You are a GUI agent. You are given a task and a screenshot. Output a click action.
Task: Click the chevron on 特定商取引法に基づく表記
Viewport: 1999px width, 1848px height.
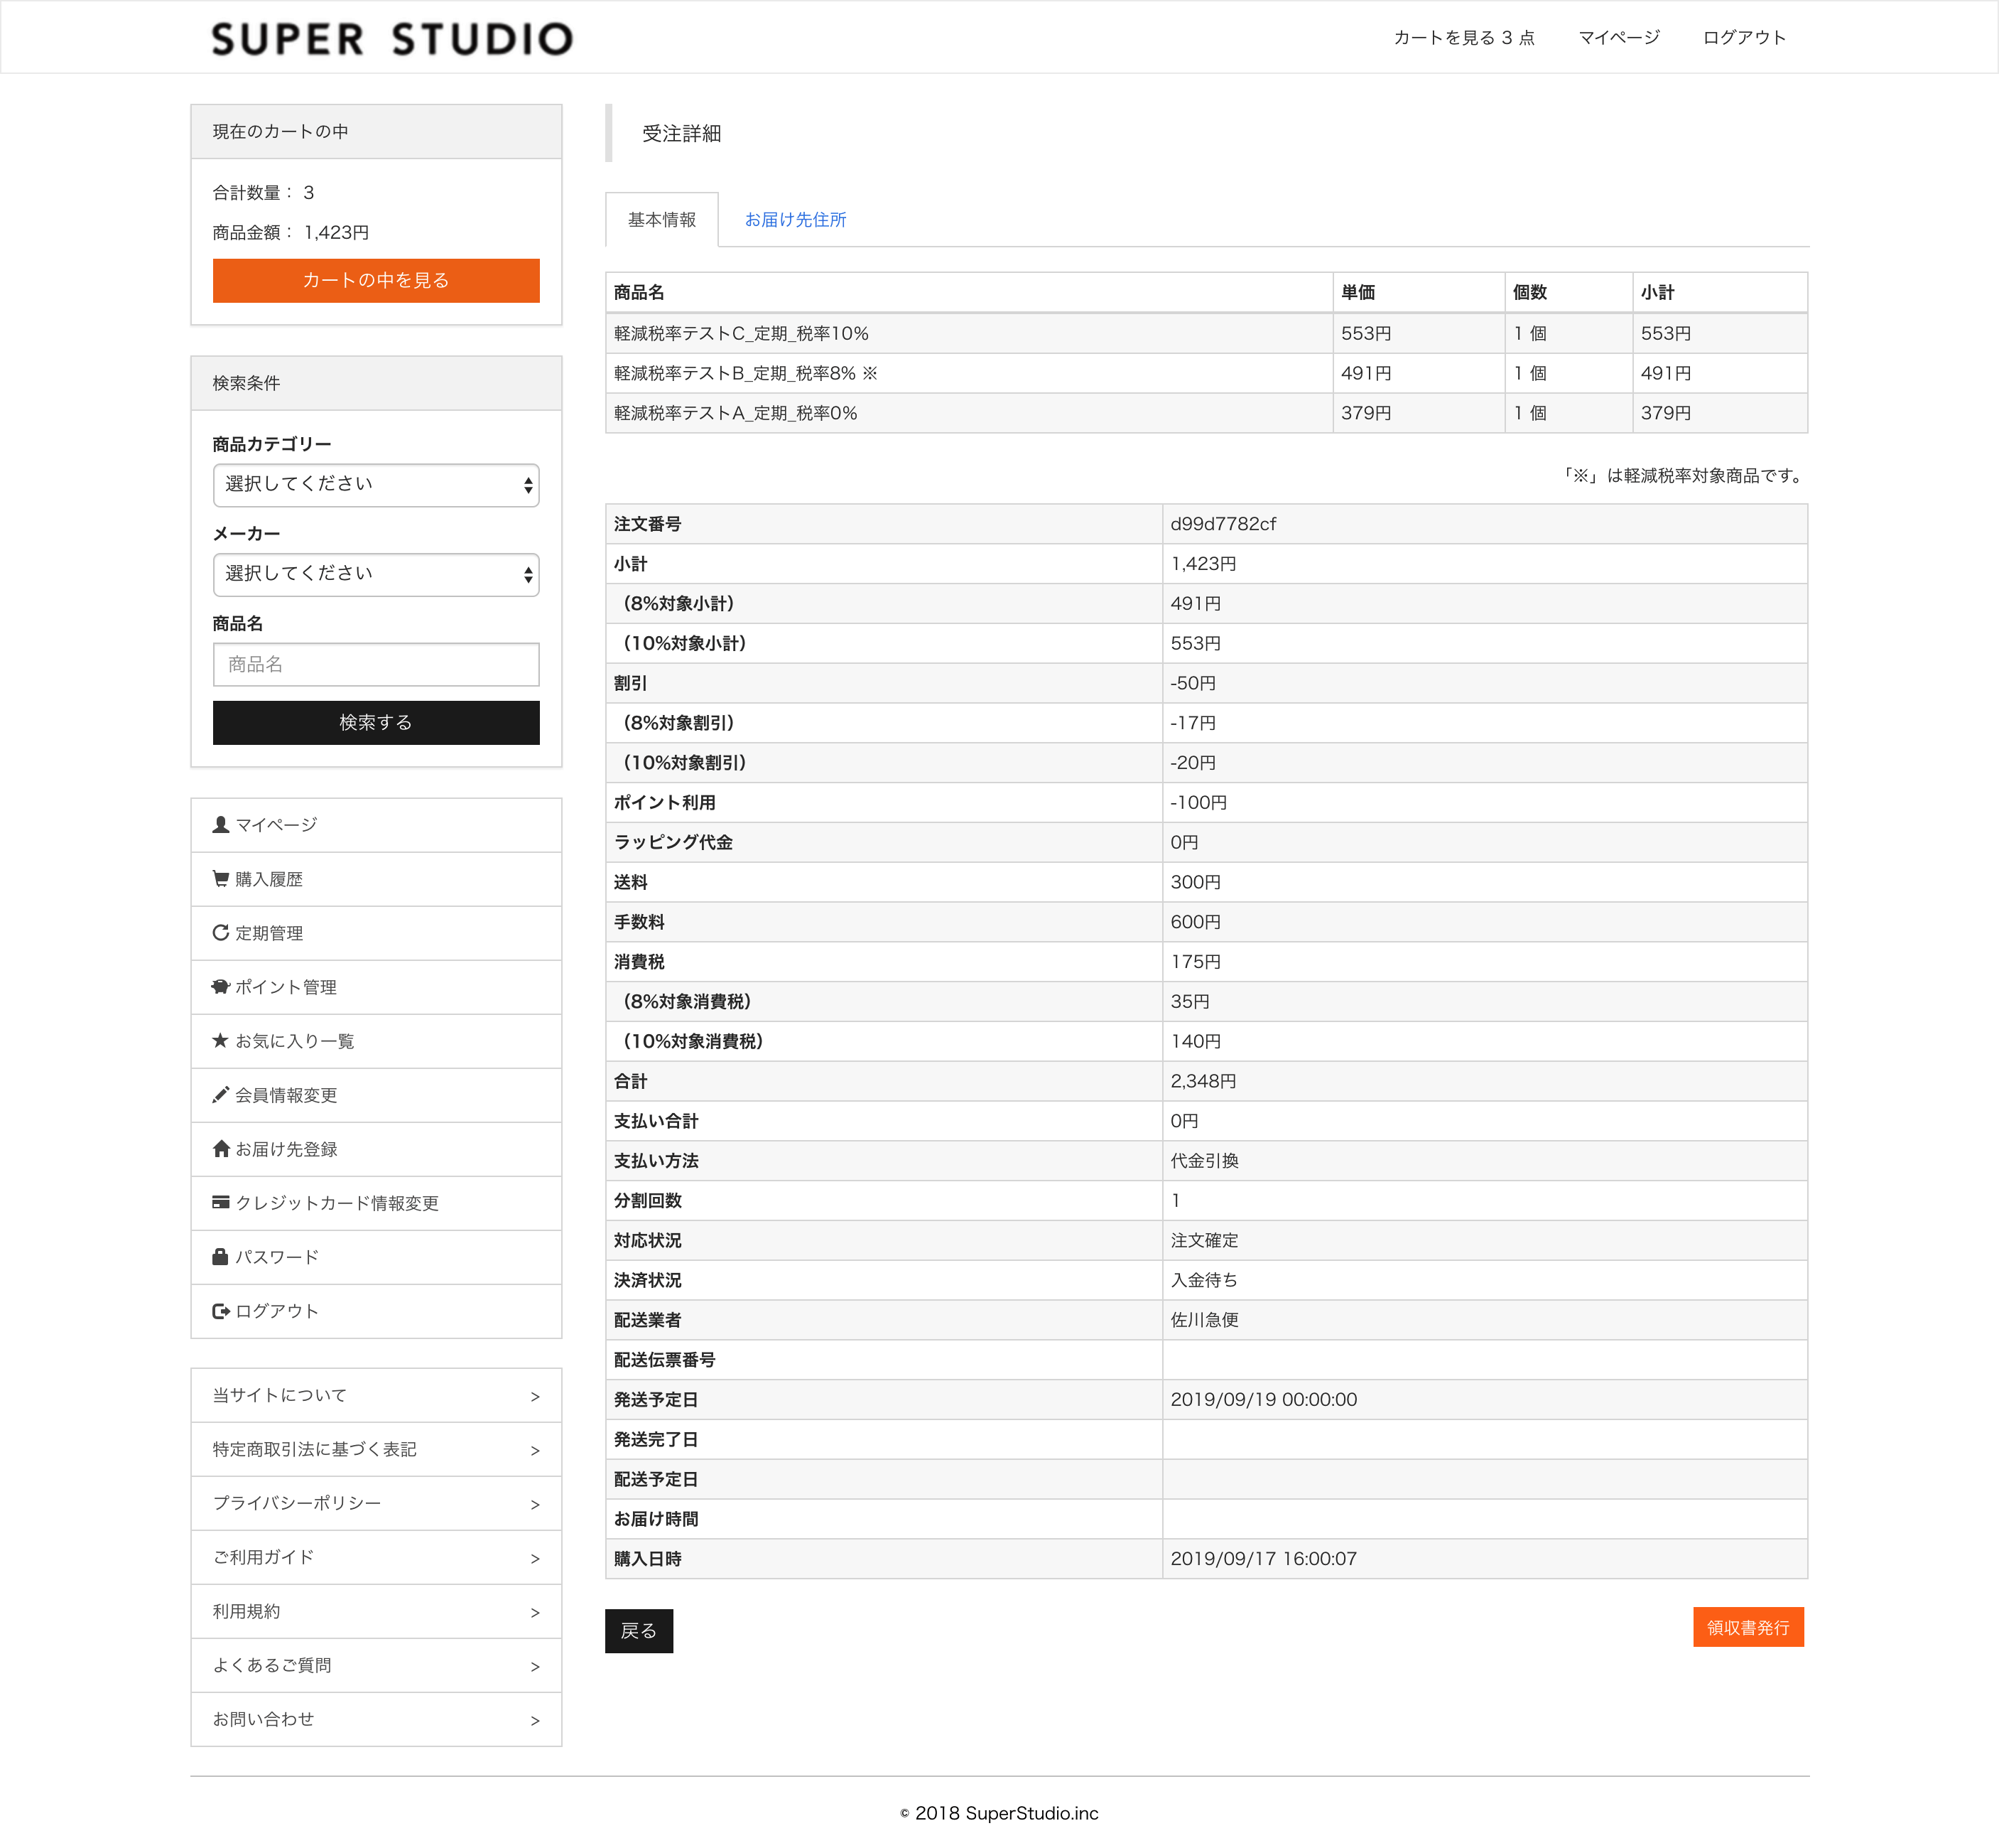coord(535,1450)
